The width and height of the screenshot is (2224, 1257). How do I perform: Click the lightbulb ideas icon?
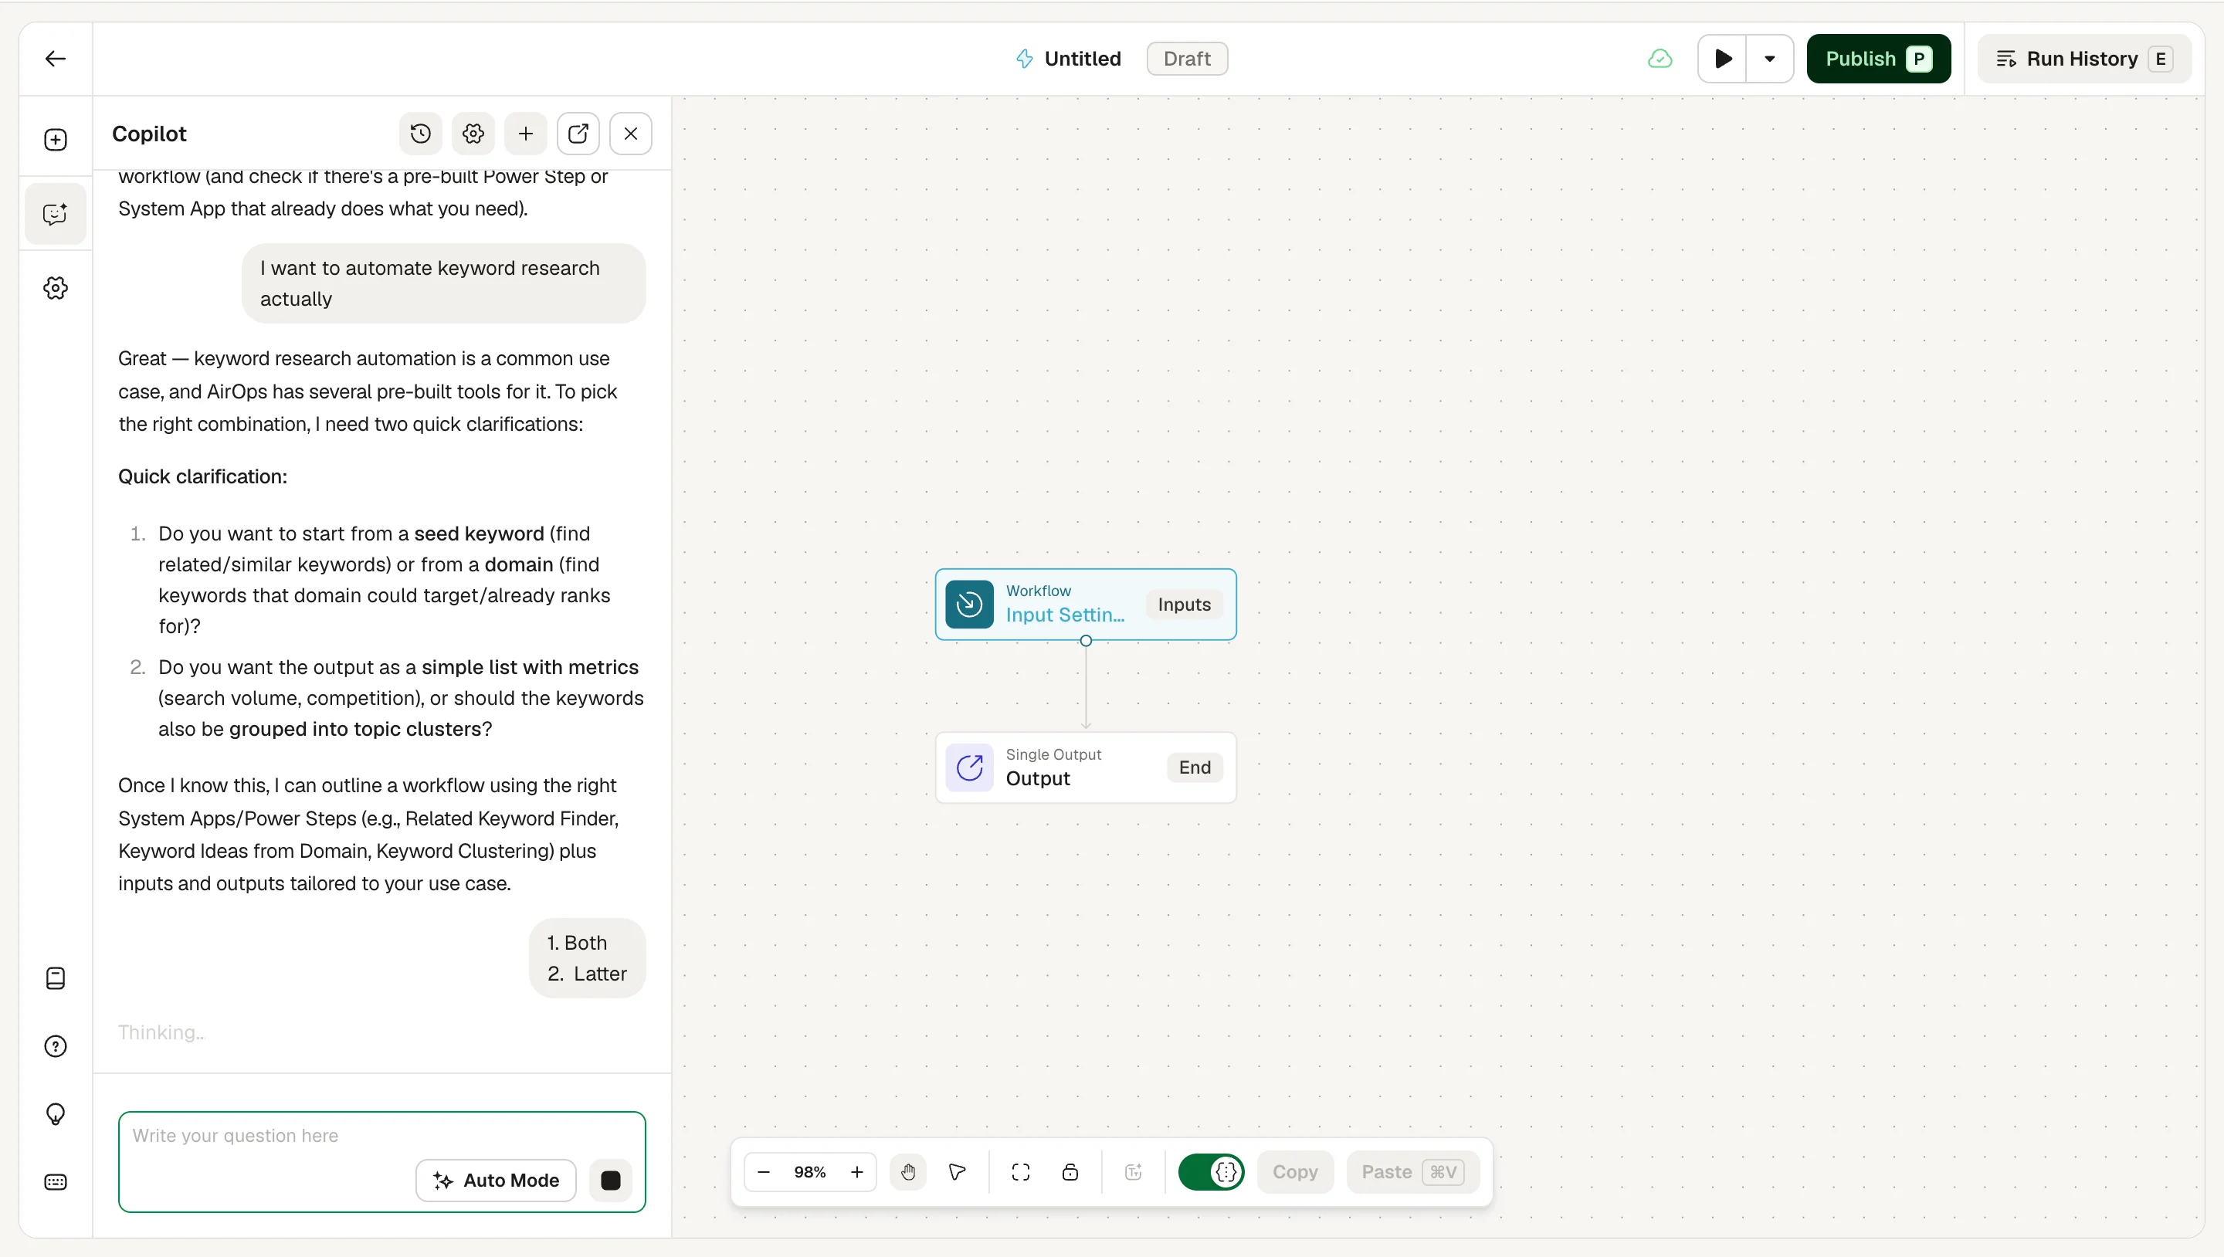point(56,1115)
